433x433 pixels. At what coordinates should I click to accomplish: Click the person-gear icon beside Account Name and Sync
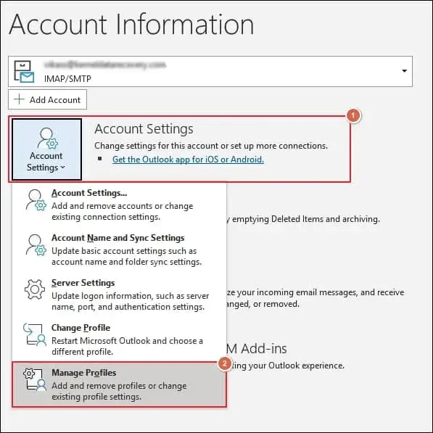[36, 245]
